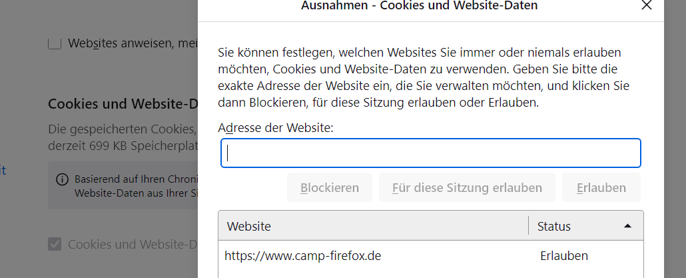Click the 'Cookies und Website-D' section heading
The height and width of the screenshot is (278, 686).
(x=123, y=104)
